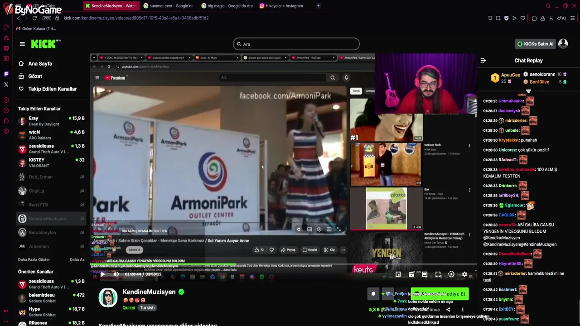The image size is (580, 326).
Task: Open the Kick player settings gear
Action: (x=464, y=274)
